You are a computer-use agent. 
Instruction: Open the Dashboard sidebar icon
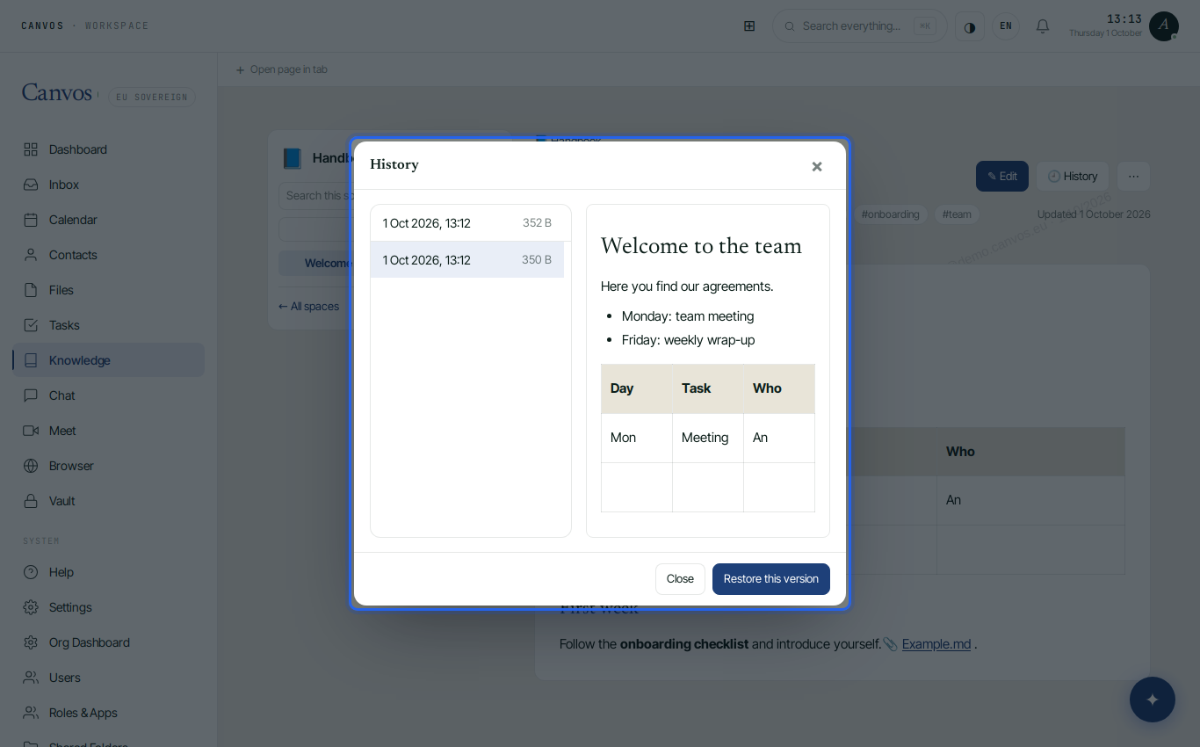point(31,149)
